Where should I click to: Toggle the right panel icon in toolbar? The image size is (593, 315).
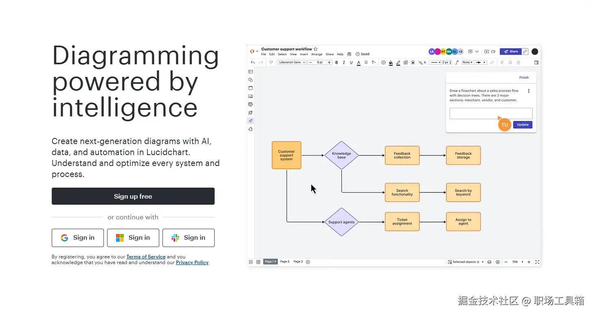(536, 62)
